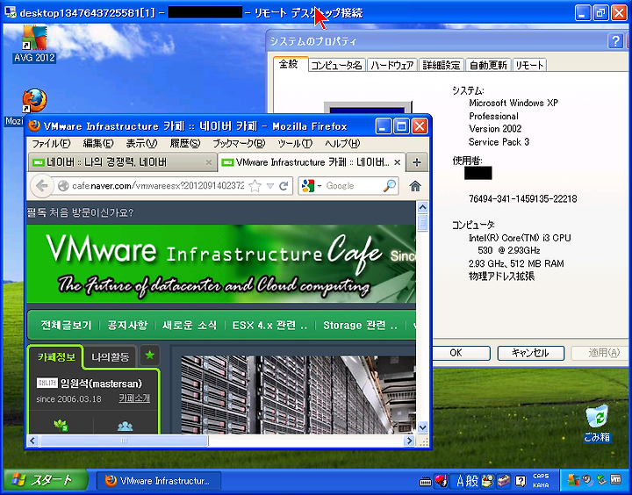Toggle KANA indicator in language bar
Image resolution: width=632 pixels, height=495 pixels.
[x=541, y=485]
